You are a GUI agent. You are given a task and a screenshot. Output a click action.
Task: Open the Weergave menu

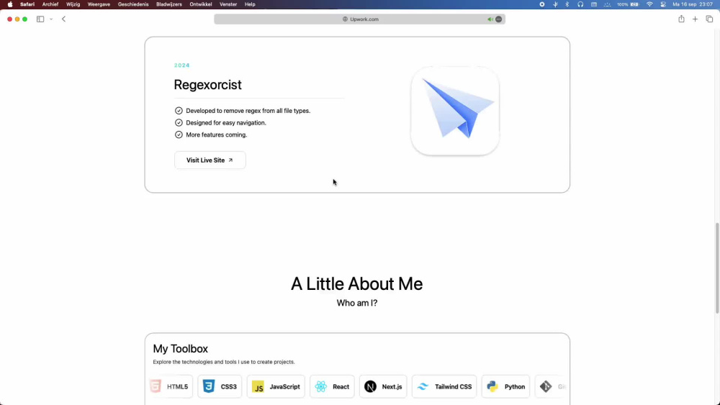point(99,4)
